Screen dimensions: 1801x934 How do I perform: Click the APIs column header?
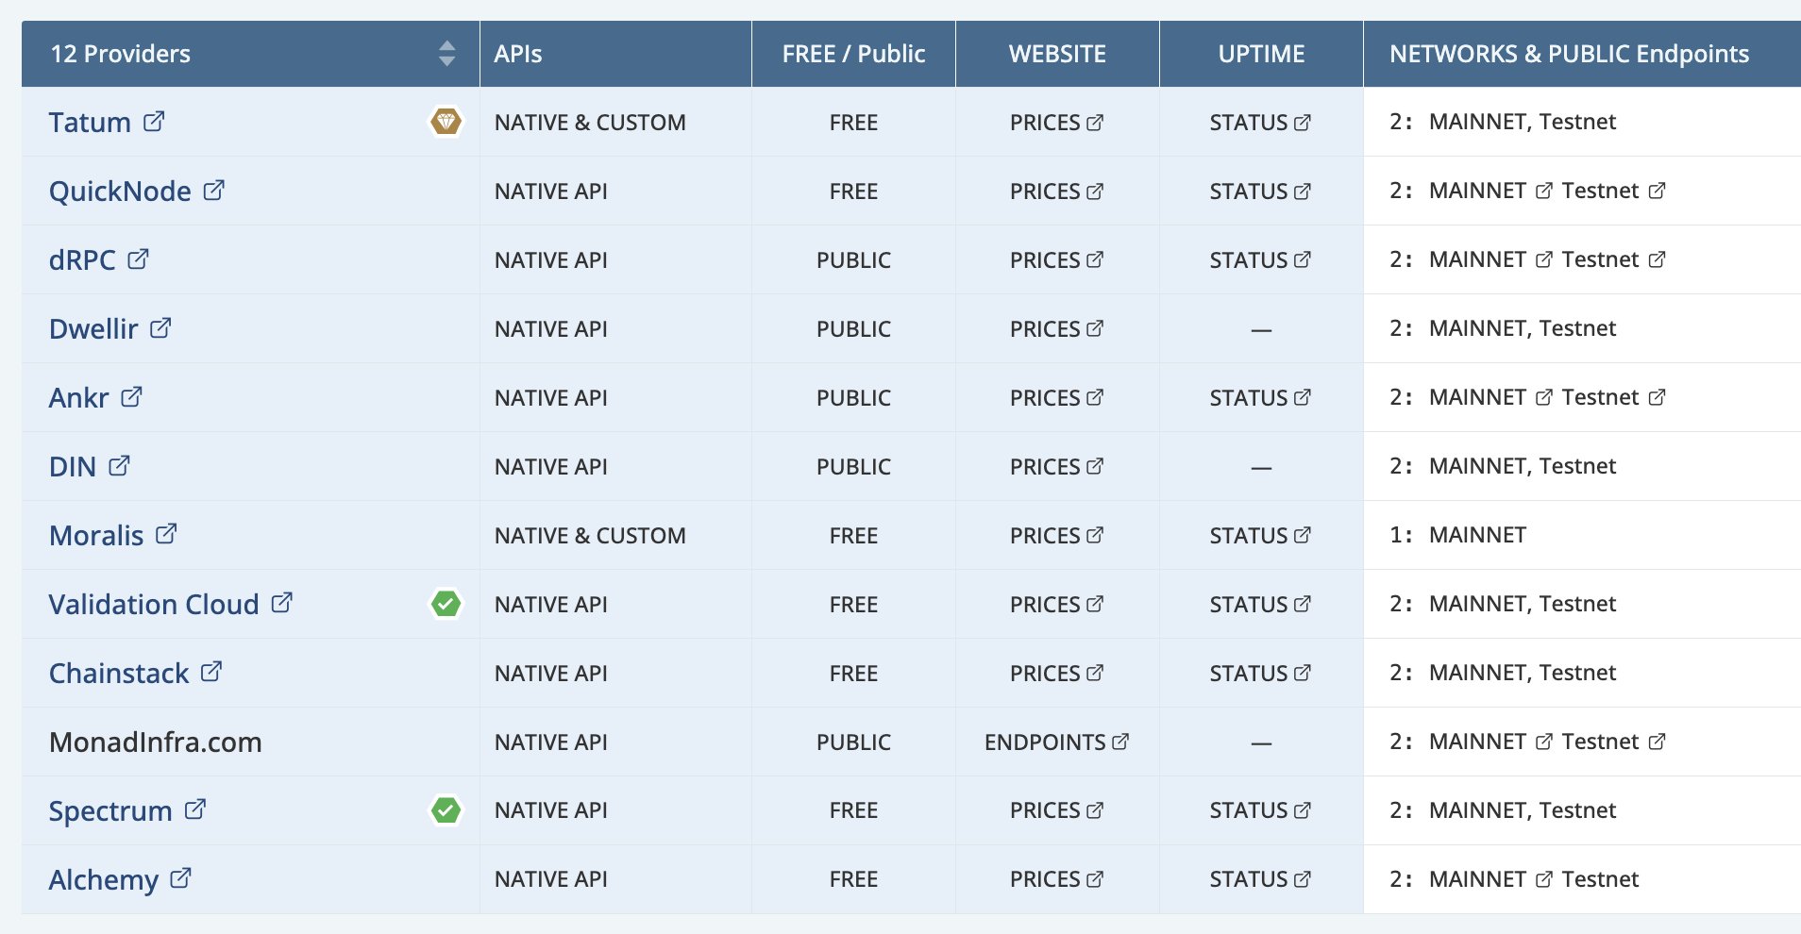518,54
